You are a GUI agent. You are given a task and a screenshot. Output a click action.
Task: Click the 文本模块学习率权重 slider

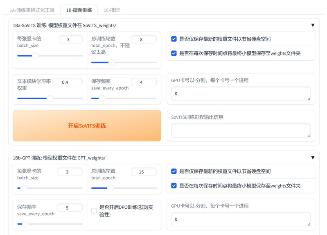point(50,98)
